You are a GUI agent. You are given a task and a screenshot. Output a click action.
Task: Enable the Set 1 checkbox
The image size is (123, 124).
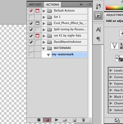point(31,17)
